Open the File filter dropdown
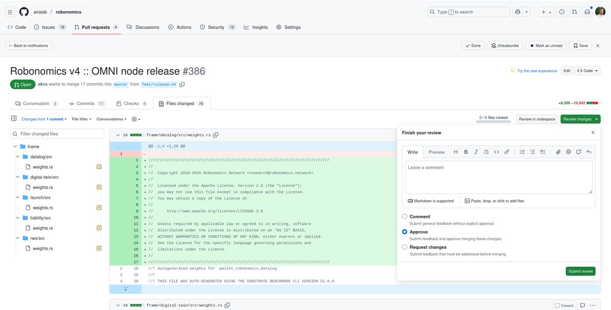611x310 pixels. tap(81, 119)
